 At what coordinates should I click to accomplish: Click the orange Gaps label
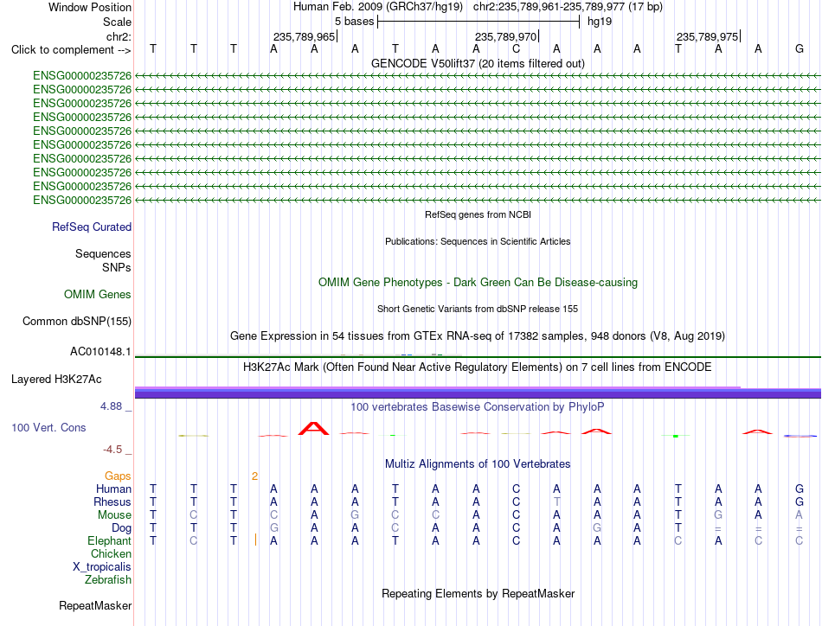point(118,476)
